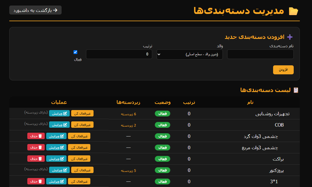Deactivate چشمی 3وات مربع category

[x=79, y=148]
